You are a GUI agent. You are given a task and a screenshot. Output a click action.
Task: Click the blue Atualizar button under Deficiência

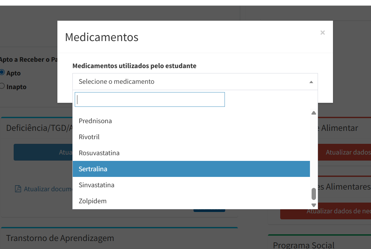pos(43,152)
